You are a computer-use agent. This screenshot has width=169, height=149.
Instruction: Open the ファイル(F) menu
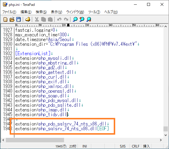[9, 12]
